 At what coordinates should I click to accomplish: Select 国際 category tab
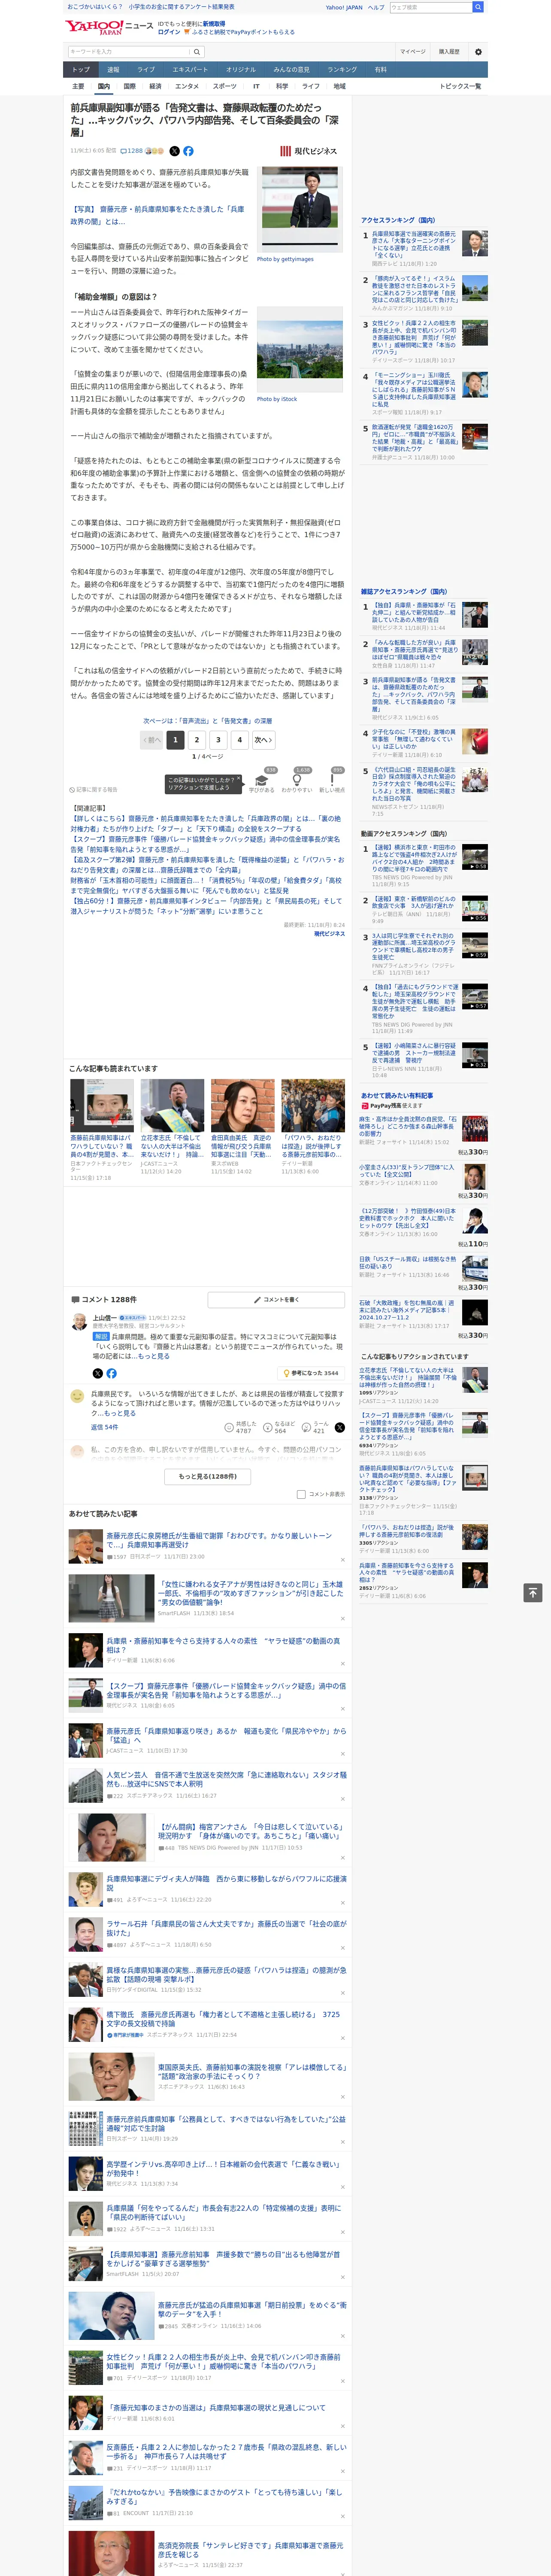coord(129,86)
